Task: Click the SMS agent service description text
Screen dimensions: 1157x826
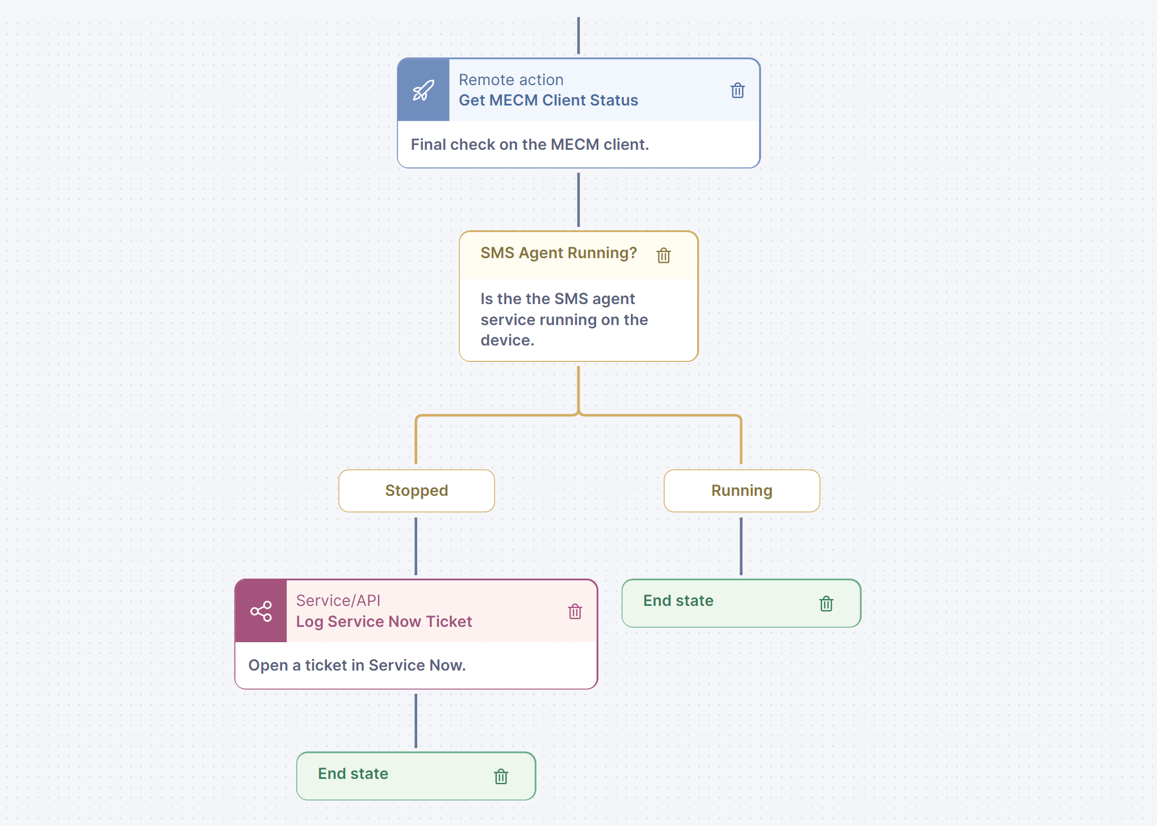Action: pyautogui.click(x=564, y=319)
